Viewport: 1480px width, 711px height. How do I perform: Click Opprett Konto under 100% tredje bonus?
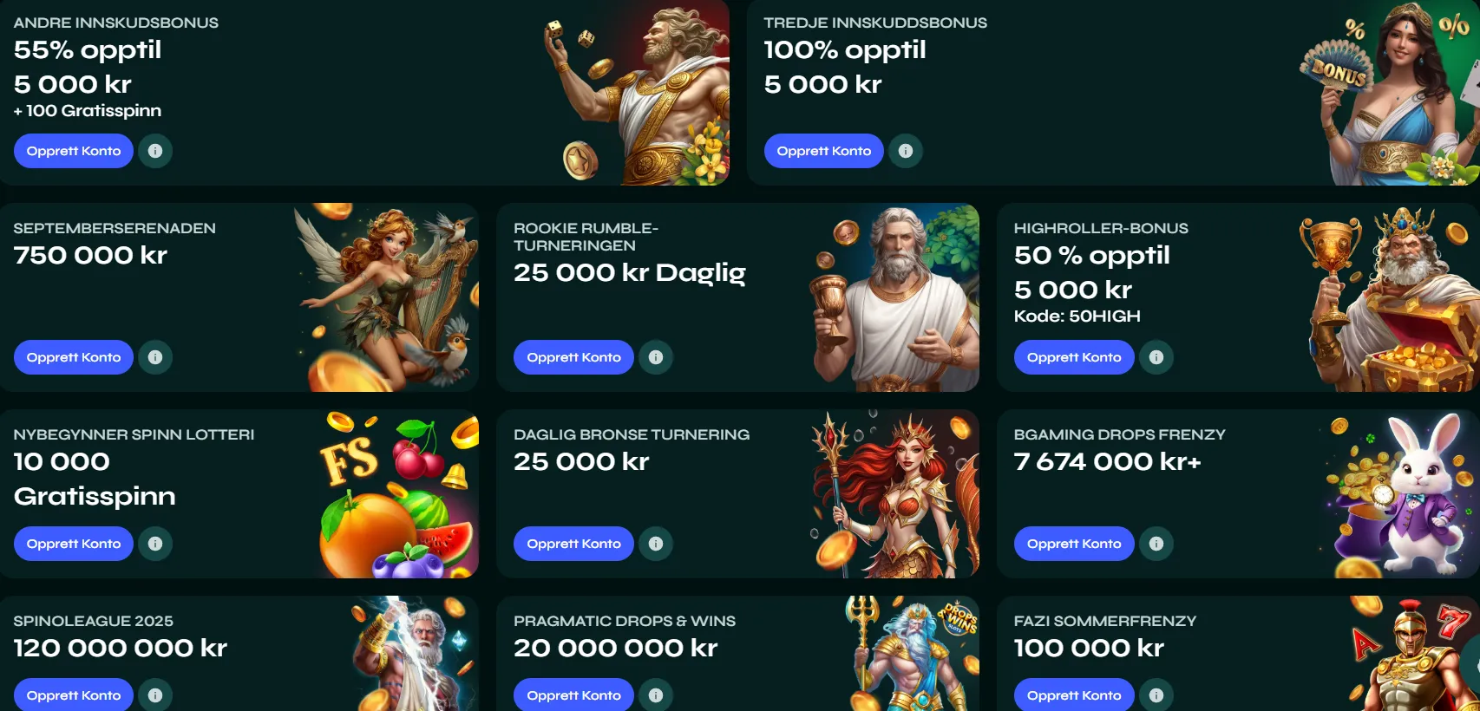(824, 151)
